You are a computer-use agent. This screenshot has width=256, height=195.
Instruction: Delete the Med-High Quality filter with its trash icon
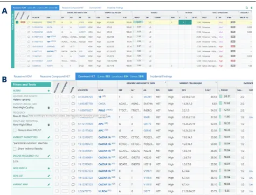pyautogui.click(x=49, y=108)
